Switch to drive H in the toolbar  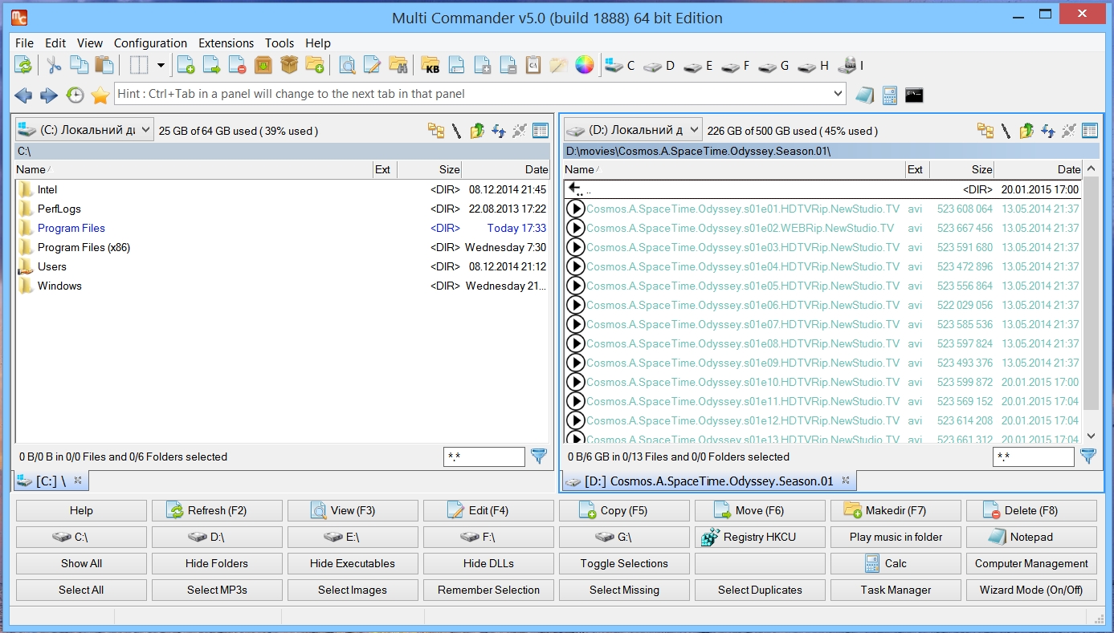[813, 66]
